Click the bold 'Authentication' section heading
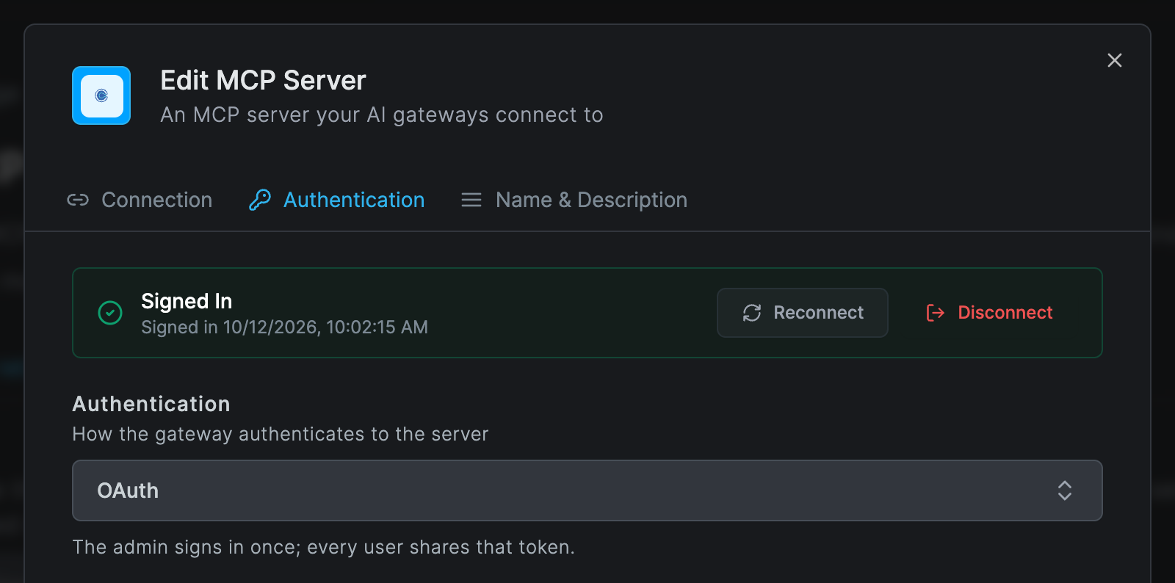The image size is (1175, 583). (151, 404)
